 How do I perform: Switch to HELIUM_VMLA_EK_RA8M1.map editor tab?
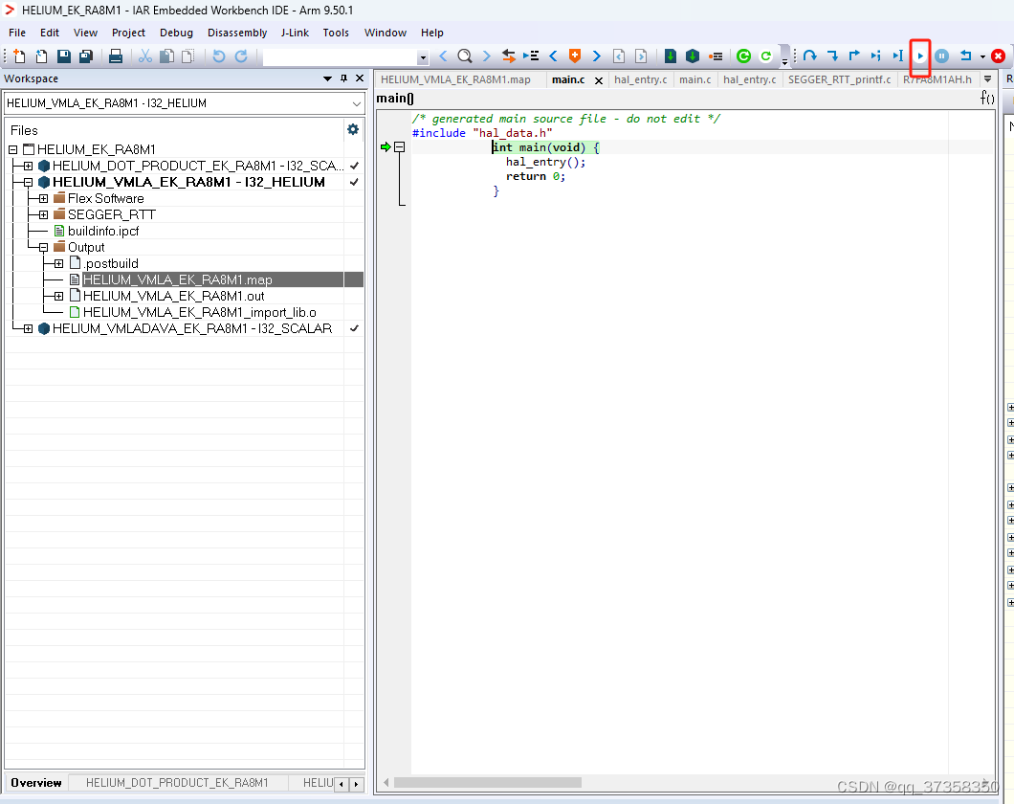[455, 79]
